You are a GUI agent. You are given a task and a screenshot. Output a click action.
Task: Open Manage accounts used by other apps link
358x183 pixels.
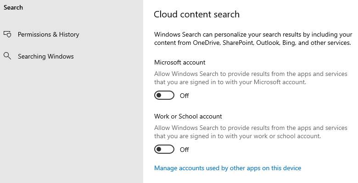[228, 168]
